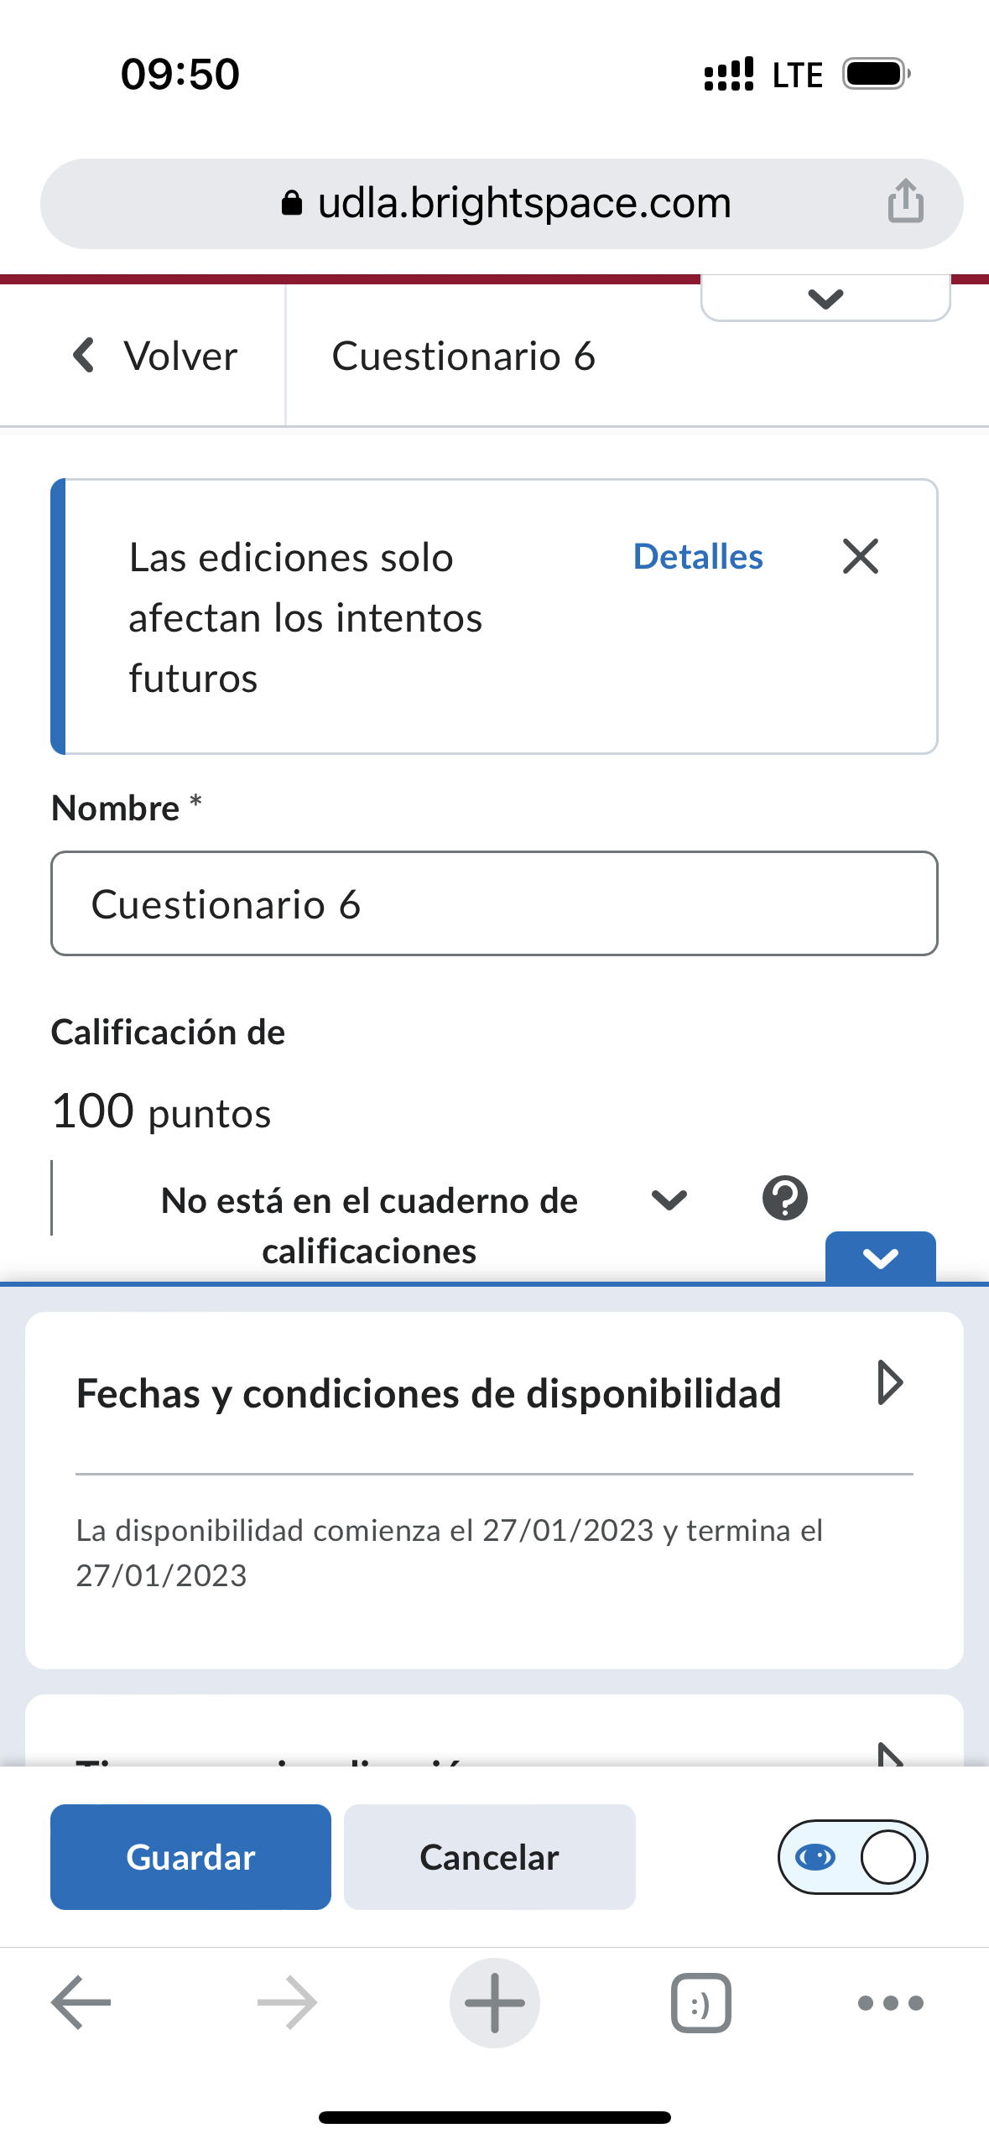Dismiss the edits notification with X
Image resolution: width=989 pixels, height=2144 pixels.
(860, 556)
